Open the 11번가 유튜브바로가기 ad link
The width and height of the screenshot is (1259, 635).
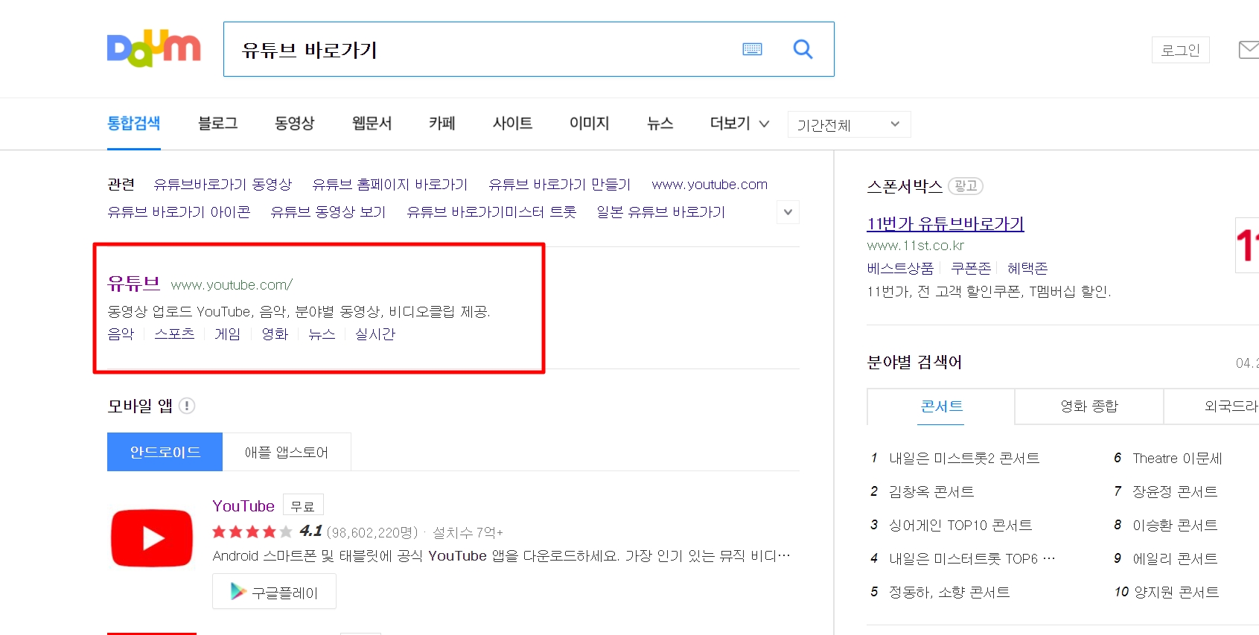point(946,223)
